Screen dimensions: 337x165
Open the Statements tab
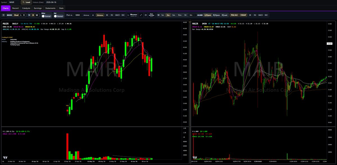(50, 8)
